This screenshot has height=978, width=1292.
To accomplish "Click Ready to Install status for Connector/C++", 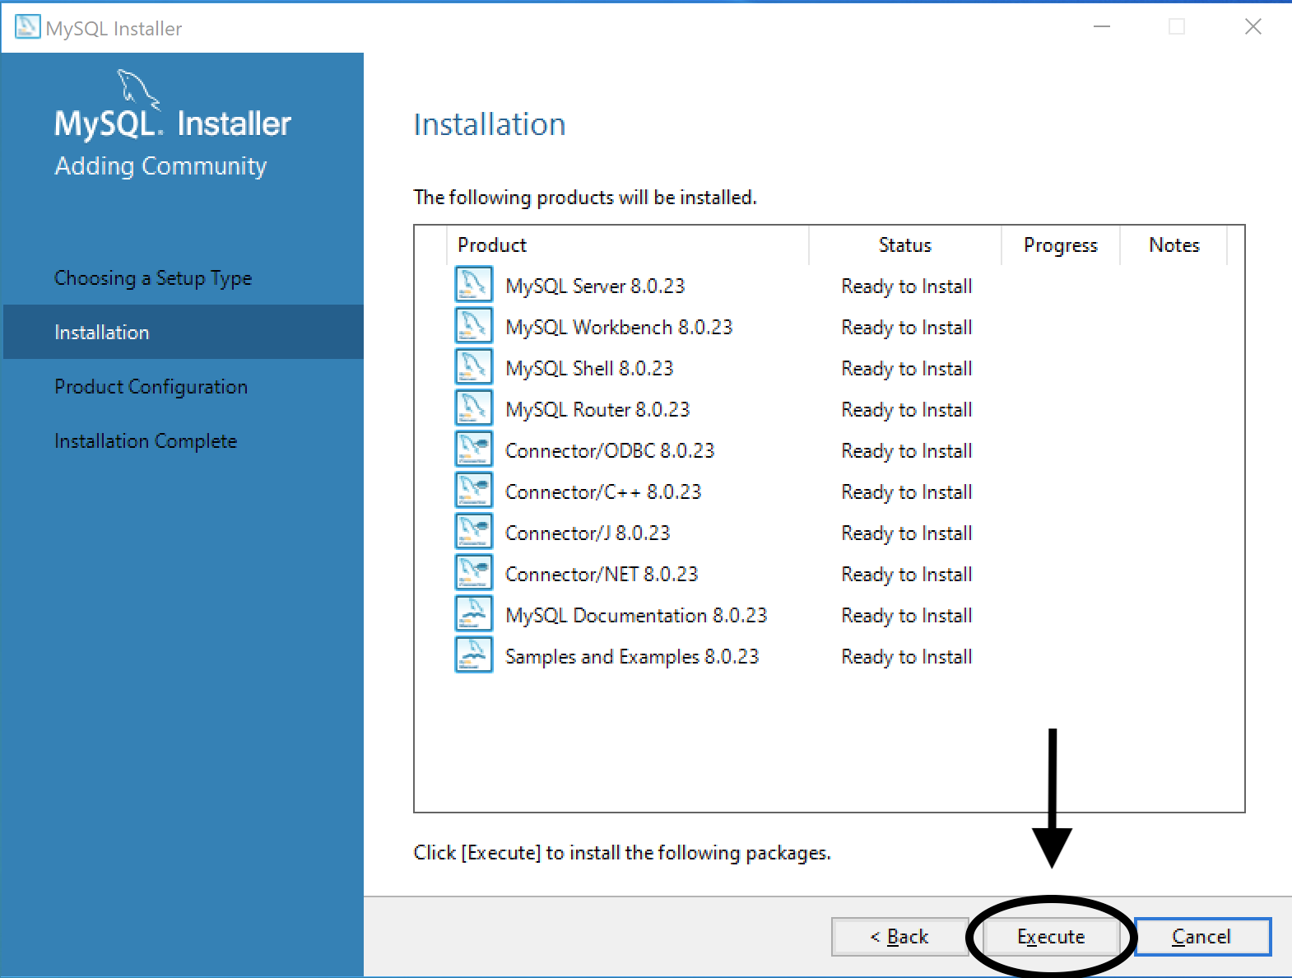I will pos(907,491).
